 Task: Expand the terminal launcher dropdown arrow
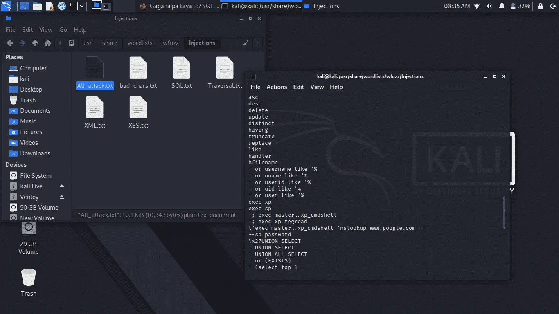coord(82,6)
